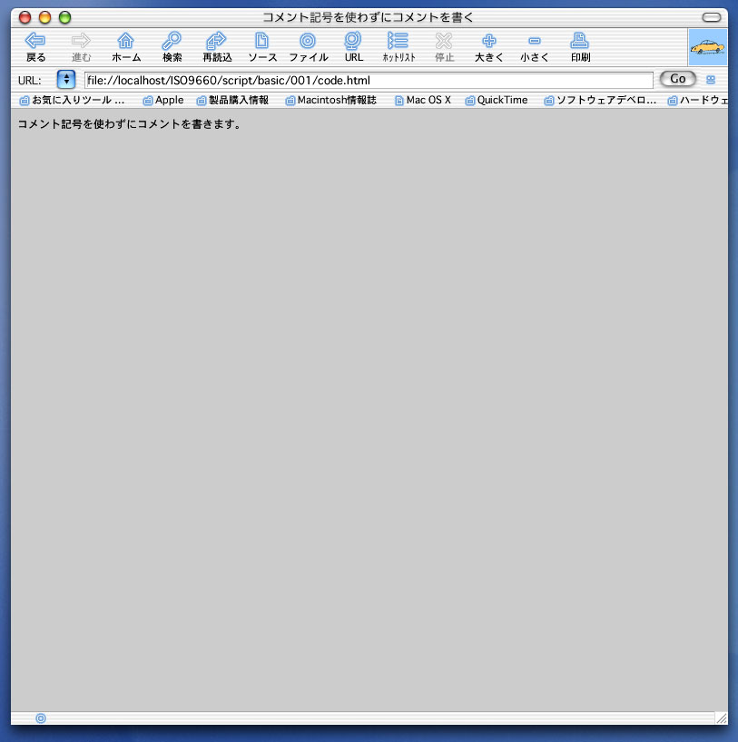This screenshot has width=738, height=742.
Task: View page source via ソース icon
Action: (x=262, y=47)
